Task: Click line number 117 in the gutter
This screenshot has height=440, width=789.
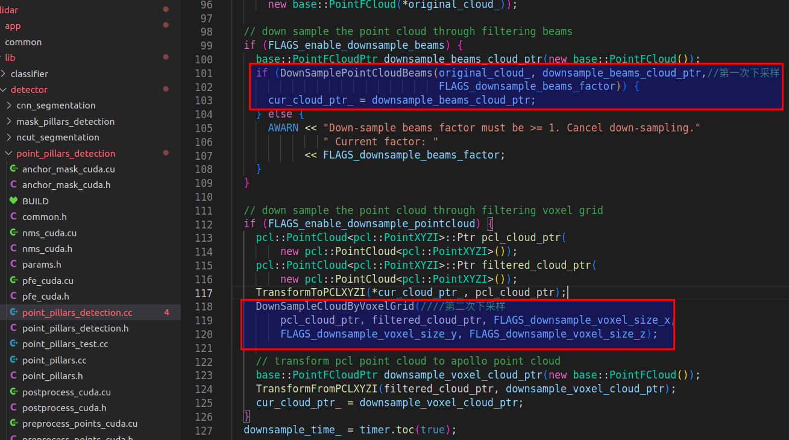Action: (x=204, y=293)
